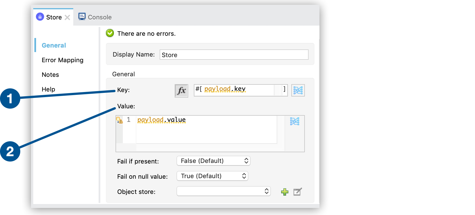
Task: Close the Store tab
Action: tap(67, 17)
